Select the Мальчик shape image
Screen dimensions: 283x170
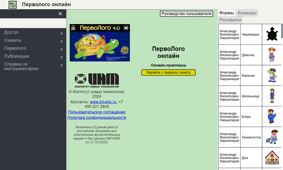272,75
